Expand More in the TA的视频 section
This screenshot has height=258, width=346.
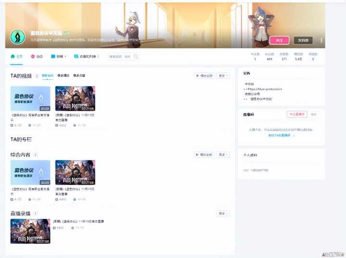point(223,76)
